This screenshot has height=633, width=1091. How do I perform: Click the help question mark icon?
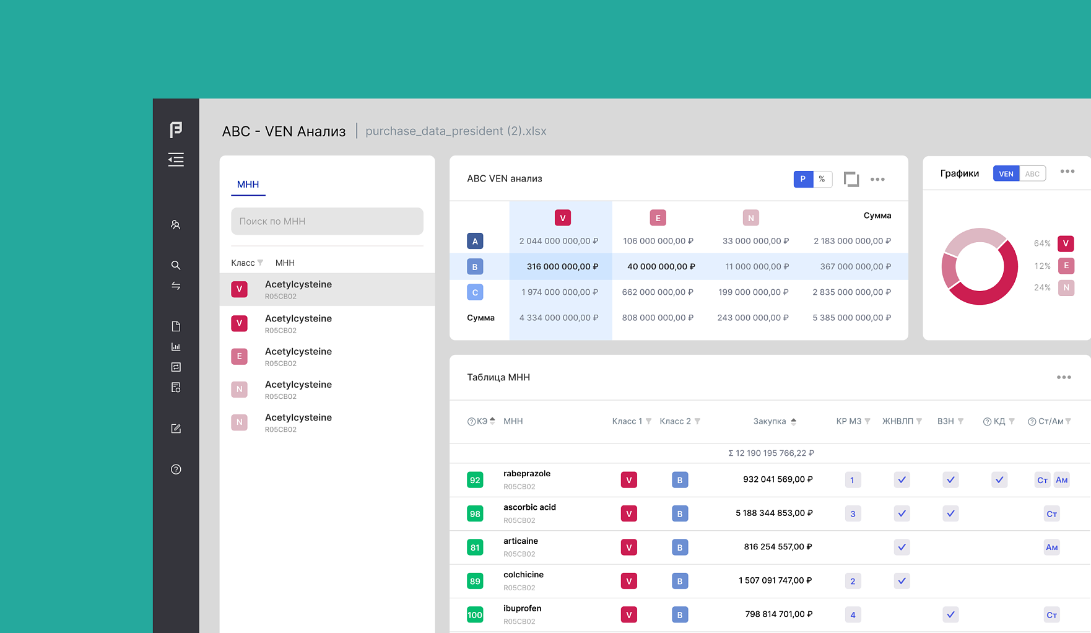point(176,469)
